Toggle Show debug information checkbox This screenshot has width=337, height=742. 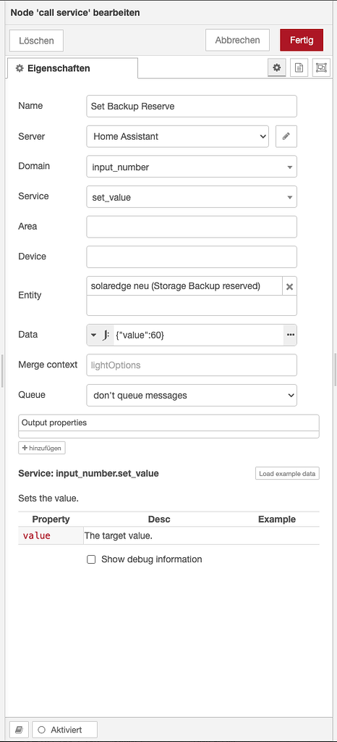[x=91, y=559]
